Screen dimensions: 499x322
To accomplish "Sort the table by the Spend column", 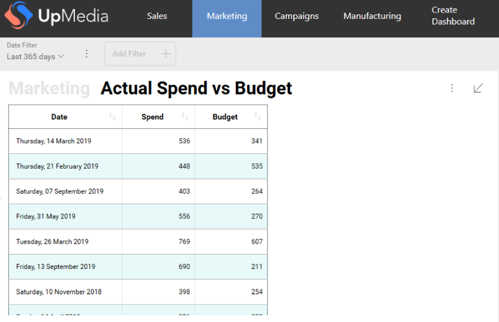I will [x=185, y=116].
